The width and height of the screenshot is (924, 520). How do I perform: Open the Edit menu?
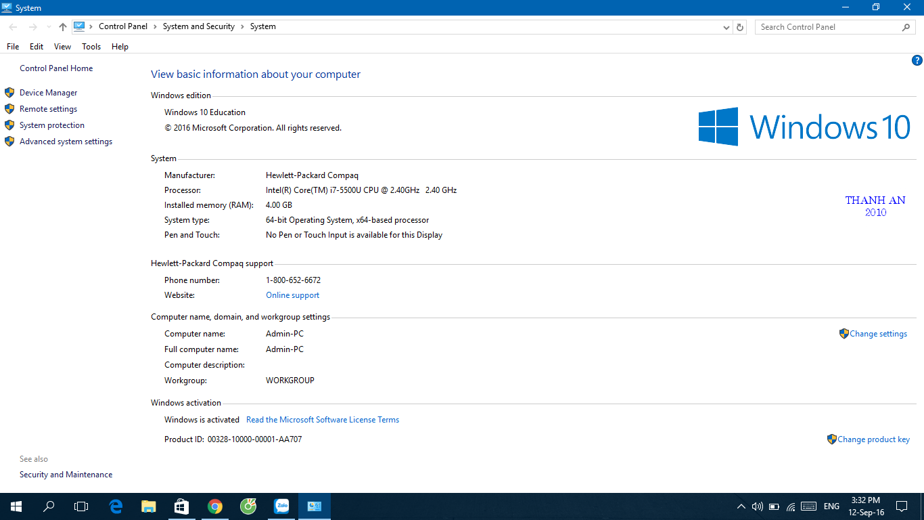[x=37, y=47]
